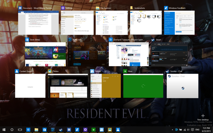Click the 'Windows Feedback' title text
Viewport: 213px width, 133px height.
[x=177, y=8]
